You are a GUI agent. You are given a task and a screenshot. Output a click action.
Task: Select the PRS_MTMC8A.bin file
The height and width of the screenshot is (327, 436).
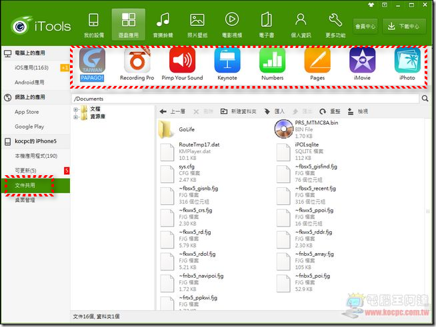tap(307, 129)
